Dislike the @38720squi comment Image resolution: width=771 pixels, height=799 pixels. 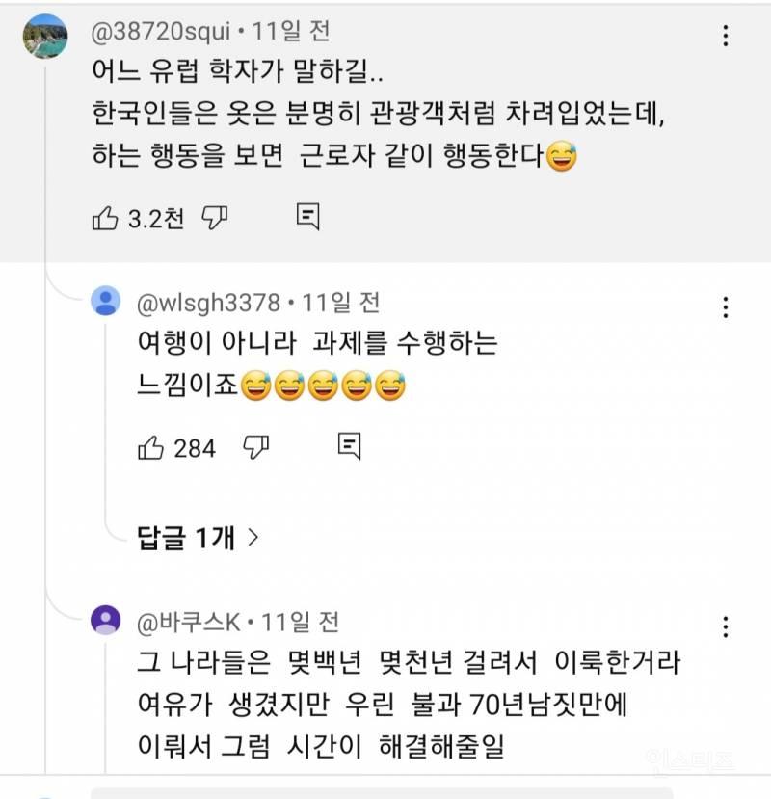tap(215, 218)
